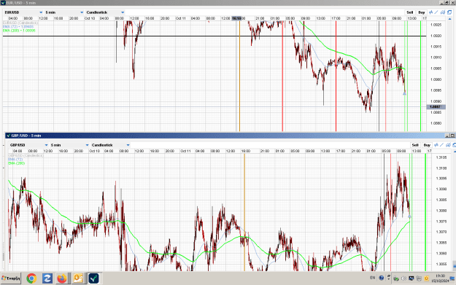Viewport: 456px width, 285px height.
Task: Open indicators icon in EUR/USD chart toolbar
Action: [430, 12]
